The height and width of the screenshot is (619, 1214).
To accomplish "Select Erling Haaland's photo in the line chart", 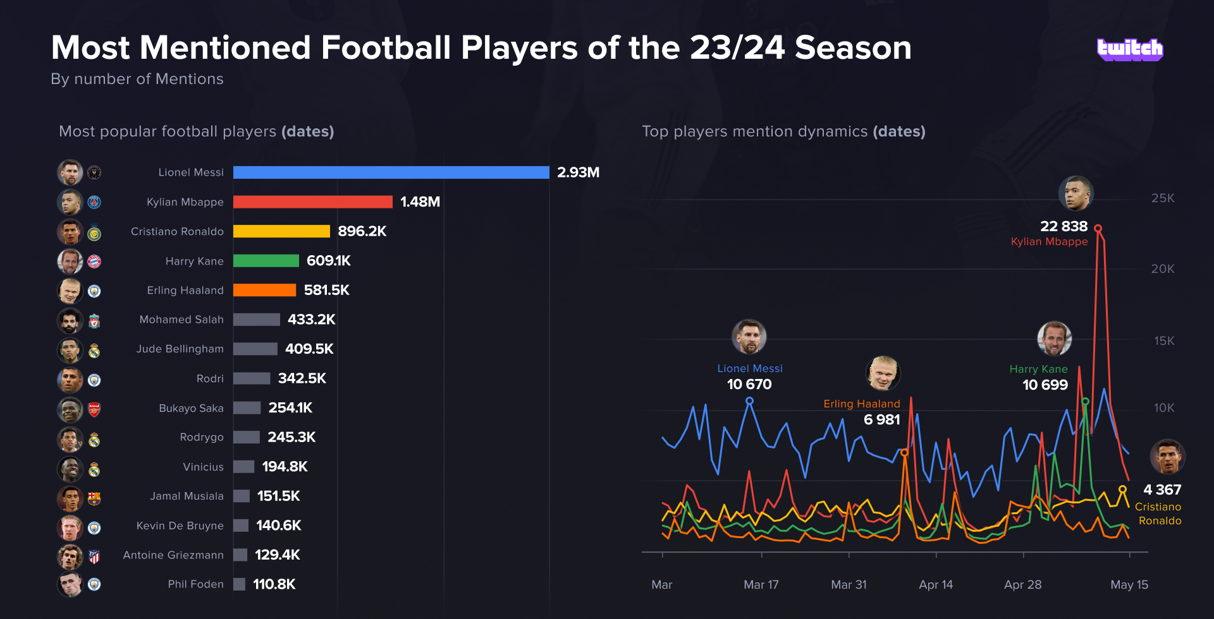I will 883,373.
